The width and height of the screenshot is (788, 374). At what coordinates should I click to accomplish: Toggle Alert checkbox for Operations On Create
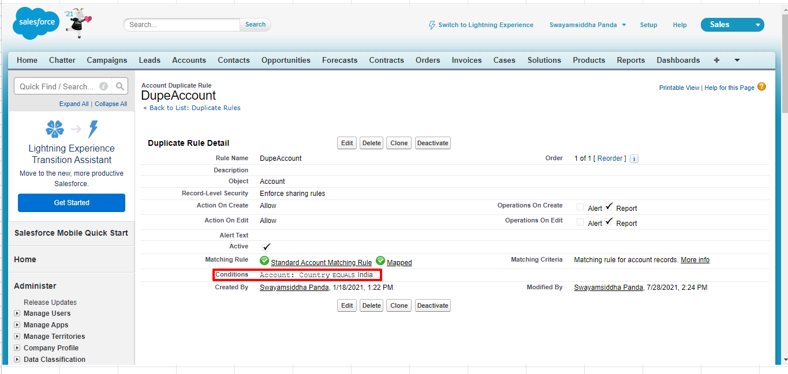(x=580, y=207)
